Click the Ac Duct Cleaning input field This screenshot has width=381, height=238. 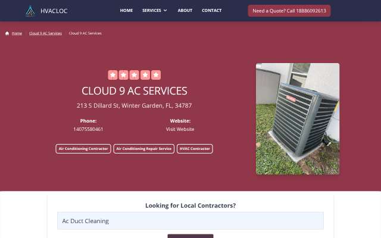190,221
